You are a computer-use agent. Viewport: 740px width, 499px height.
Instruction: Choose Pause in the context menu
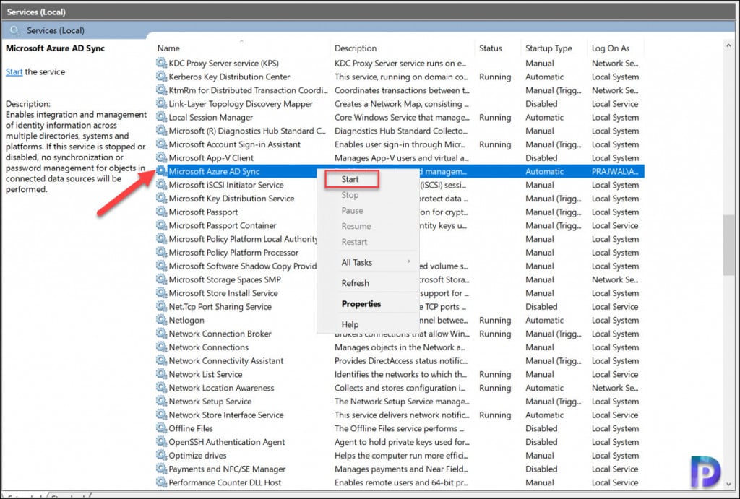click(x=352, y=210)
